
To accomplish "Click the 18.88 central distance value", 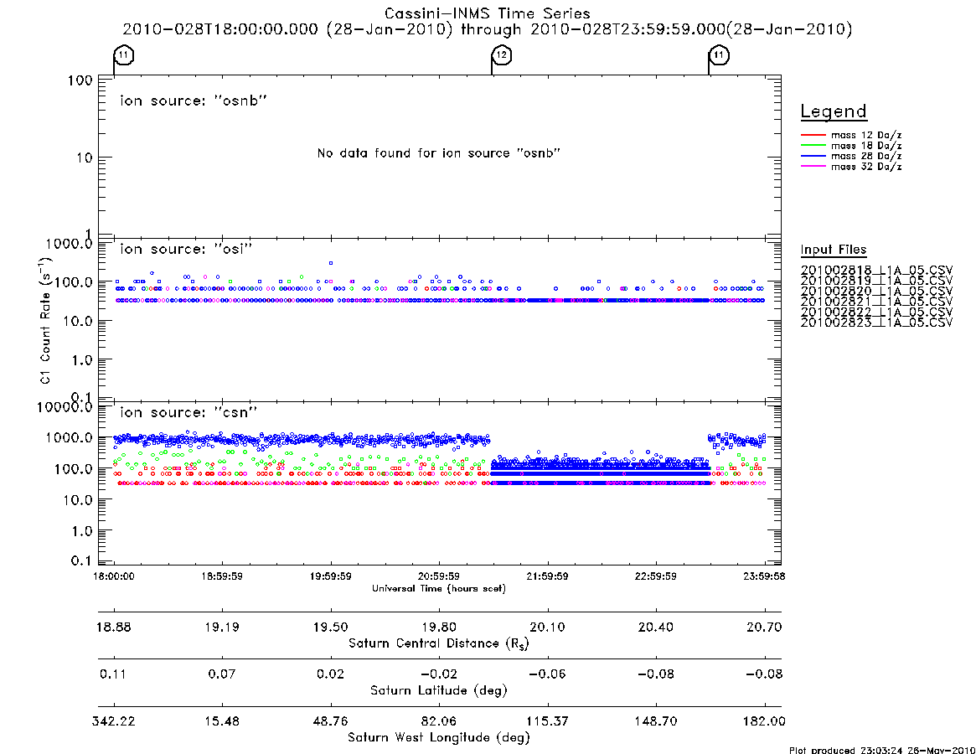I will pos(114,627).
